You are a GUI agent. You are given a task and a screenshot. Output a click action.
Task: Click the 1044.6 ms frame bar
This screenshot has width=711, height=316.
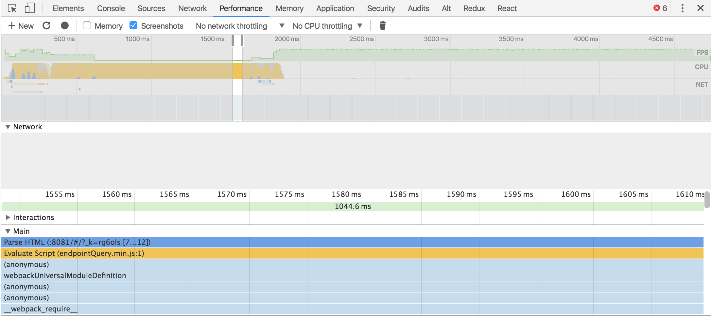click(x=353, y=206)
